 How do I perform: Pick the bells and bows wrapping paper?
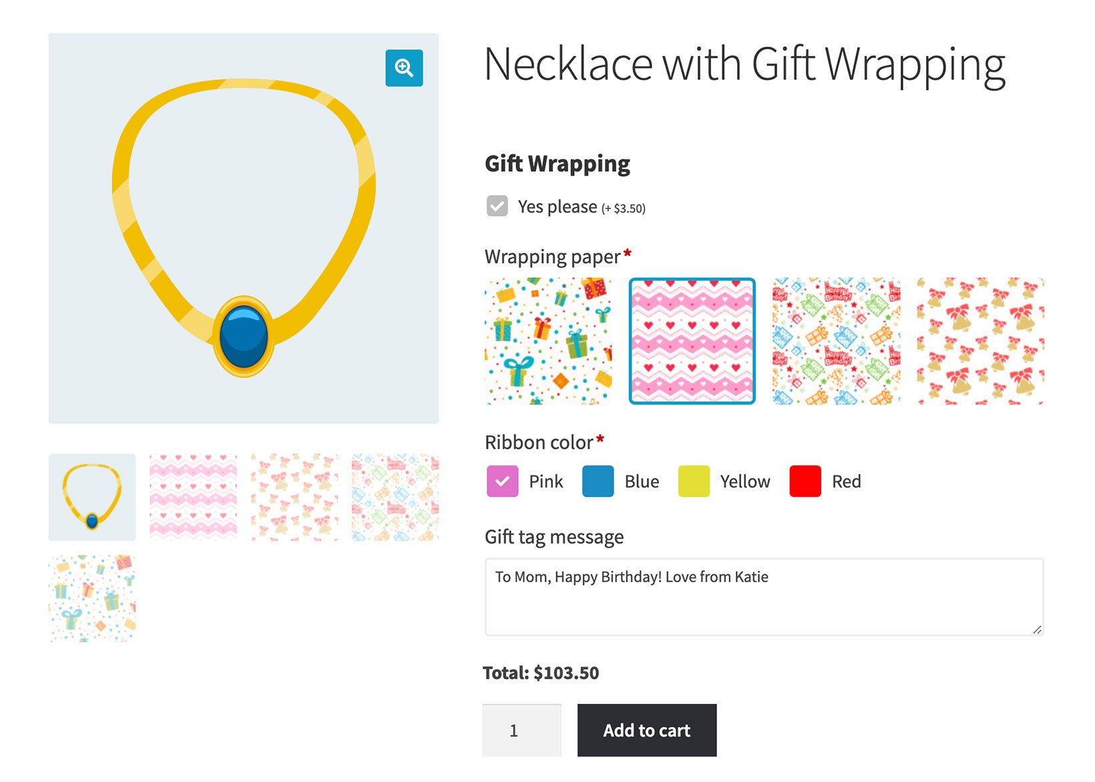point(979,341)
